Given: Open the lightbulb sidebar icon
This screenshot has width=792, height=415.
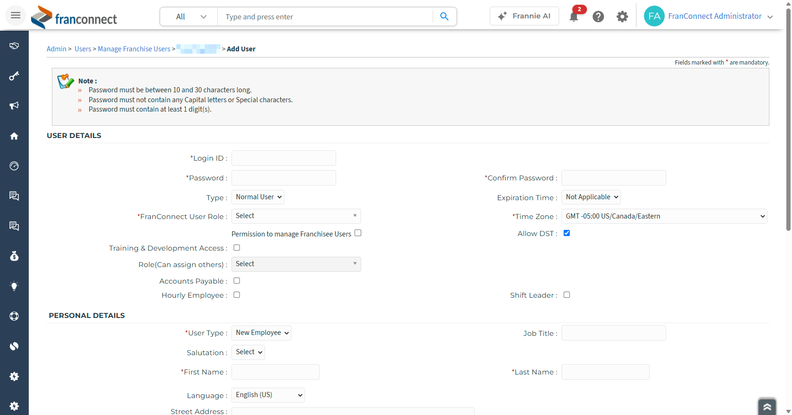Looking at the screenshot, I should pos(14,286).
